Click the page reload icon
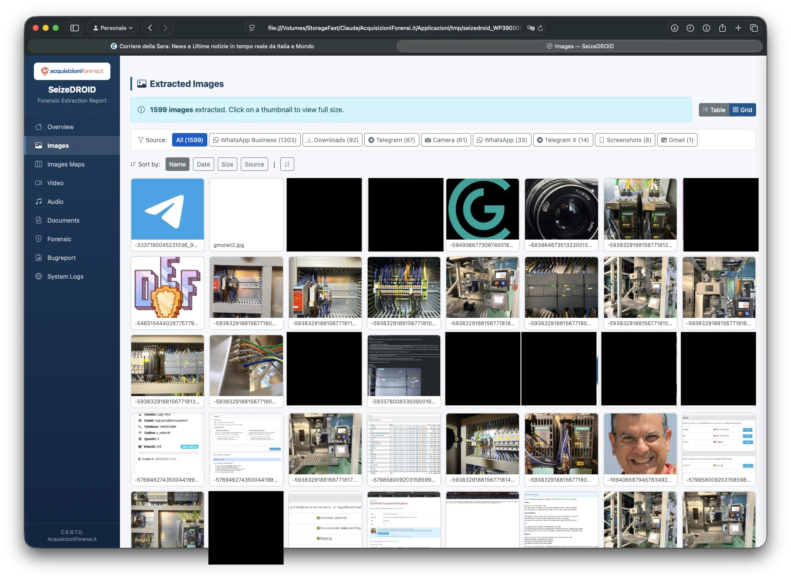This screenshot has width=791, height=580. click(x=541, y=28)
